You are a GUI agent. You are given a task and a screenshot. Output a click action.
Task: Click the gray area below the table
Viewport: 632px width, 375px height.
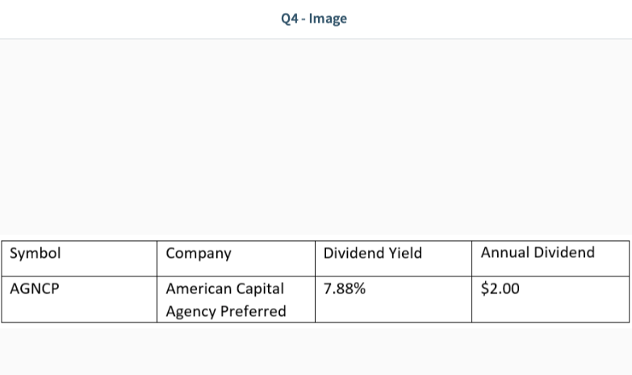coord(315,349)
